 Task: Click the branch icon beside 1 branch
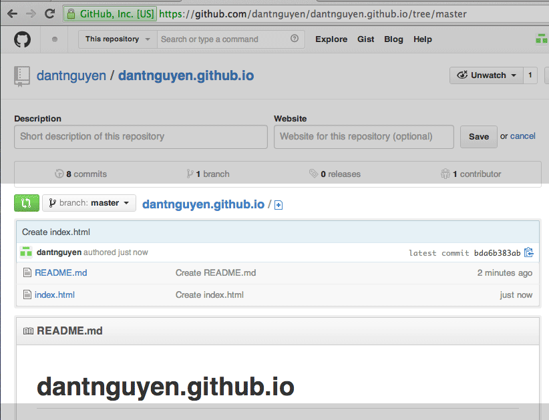[189, 174]
